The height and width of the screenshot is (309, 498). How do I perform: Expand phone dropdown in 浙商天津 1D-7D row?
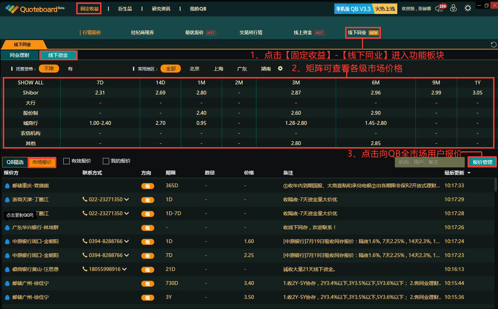[127, 213]
